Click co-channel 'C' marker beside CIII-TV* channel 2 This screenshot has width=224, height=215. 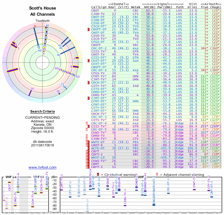point(88,127)
